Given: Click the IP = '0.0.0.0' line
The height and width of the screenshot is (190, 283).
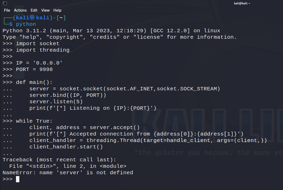Looking at the screenshot, I should point(39,63).
